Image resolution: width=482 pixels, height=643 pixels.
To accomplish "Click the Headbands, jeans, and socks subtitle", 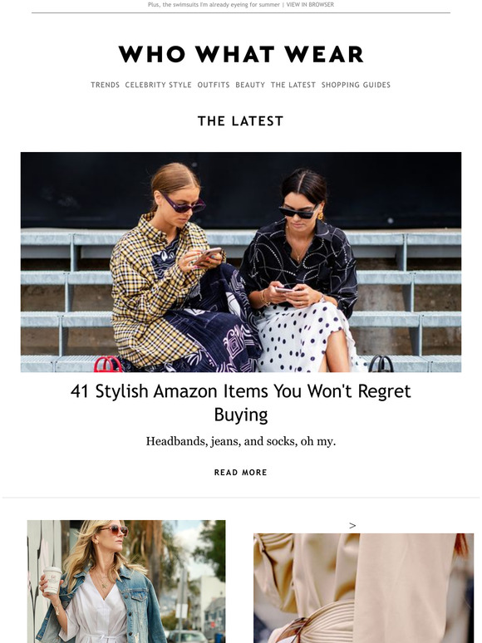I will [241, 442].
